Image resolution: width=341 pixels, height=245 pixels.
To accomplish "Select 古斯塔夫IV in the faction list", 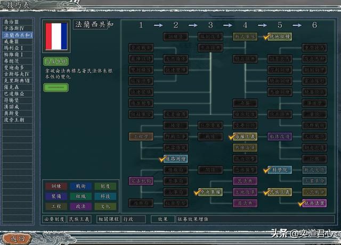I will [18, 74].
